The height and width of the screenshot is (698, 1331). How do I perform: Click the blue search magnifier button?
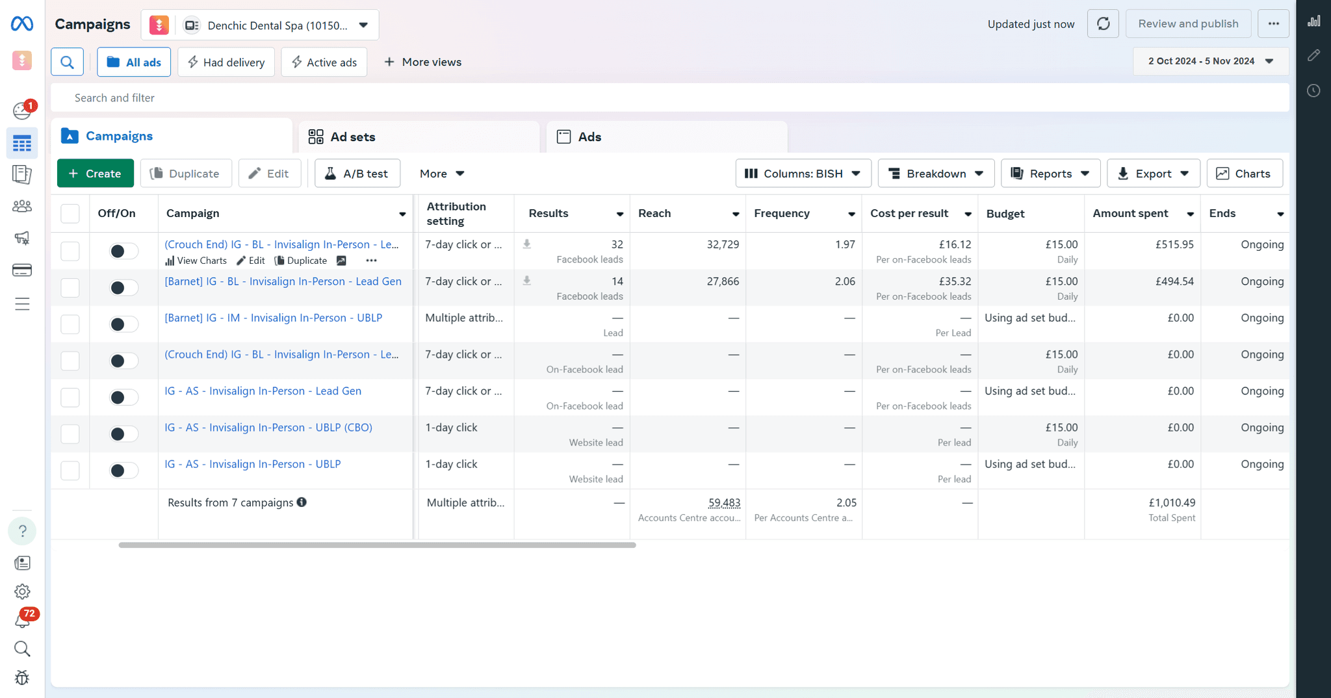67,62
